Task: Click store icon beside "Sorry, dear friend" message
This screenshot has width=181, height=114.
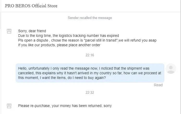Action: point(9,31)
